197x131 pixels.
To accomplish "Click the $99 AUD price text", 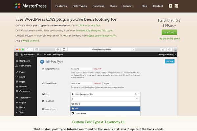I will pyautogui.click(x=169, y=26).
